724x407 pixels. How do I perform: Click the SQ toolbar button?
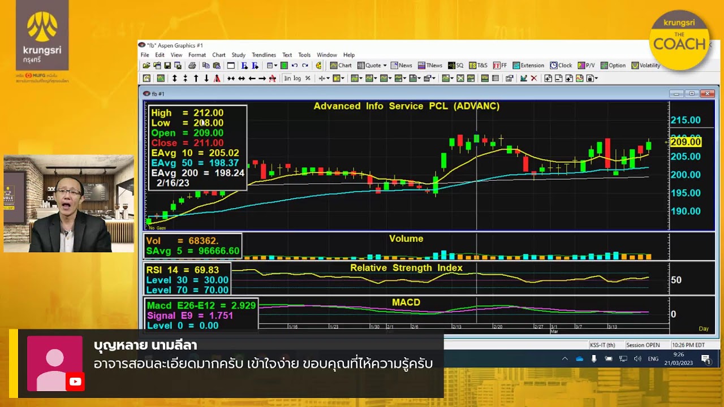456,66
